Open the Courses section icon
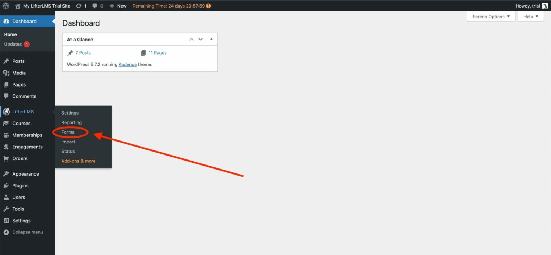The image size is (551, 255). click(7, 123)
